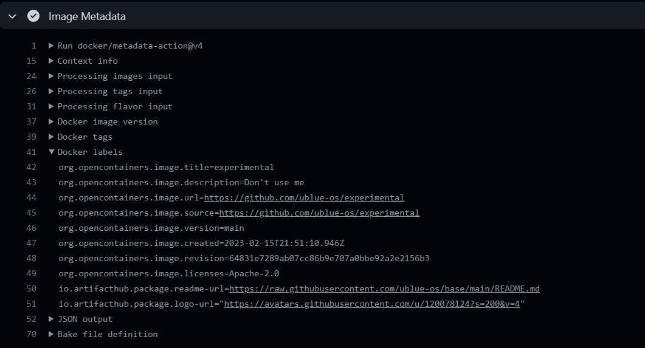Collapse the Image Metadata step chevron
The image size is (645, 348).
[12, 16]
